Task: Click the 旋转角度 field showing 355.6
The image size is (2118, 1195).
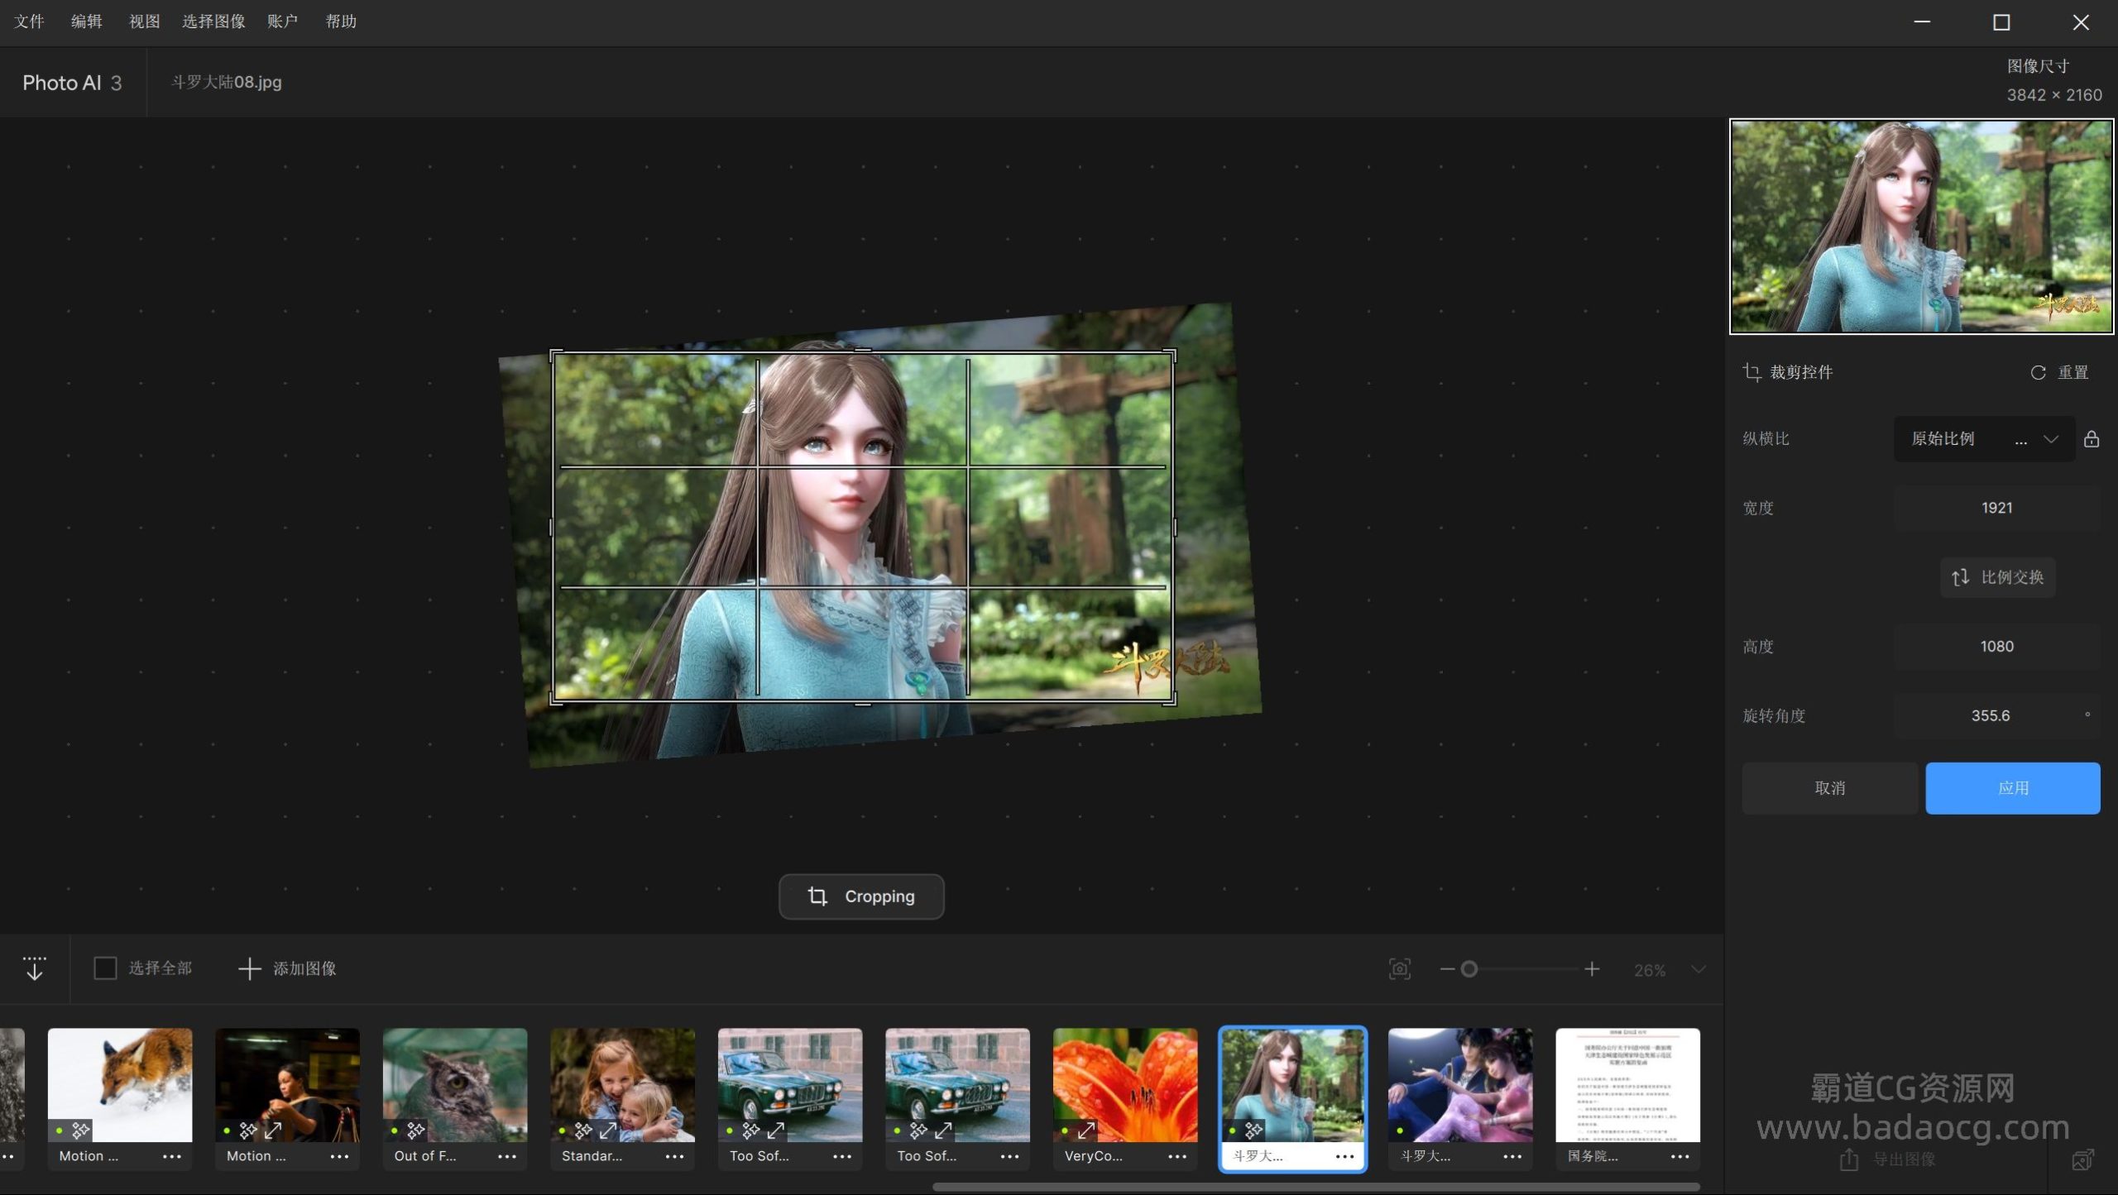Action: (x=1996, y=716)
